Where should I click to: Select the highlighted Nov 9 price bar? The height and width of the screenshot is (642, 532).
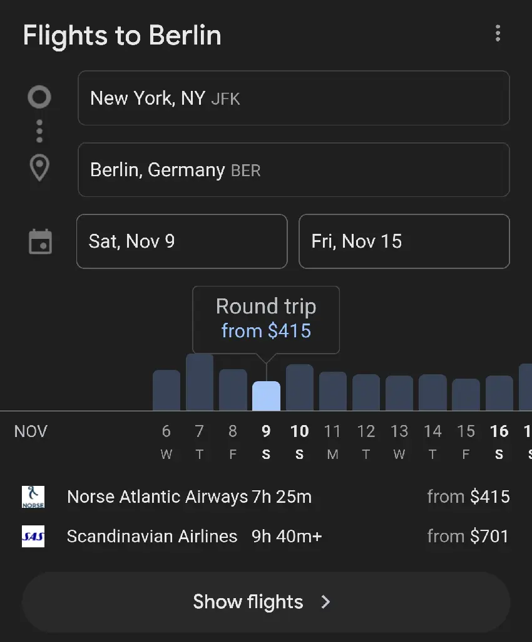[266, 396]
